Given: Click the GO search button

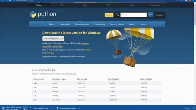Looking at the screenshot, I should (151, 15).
